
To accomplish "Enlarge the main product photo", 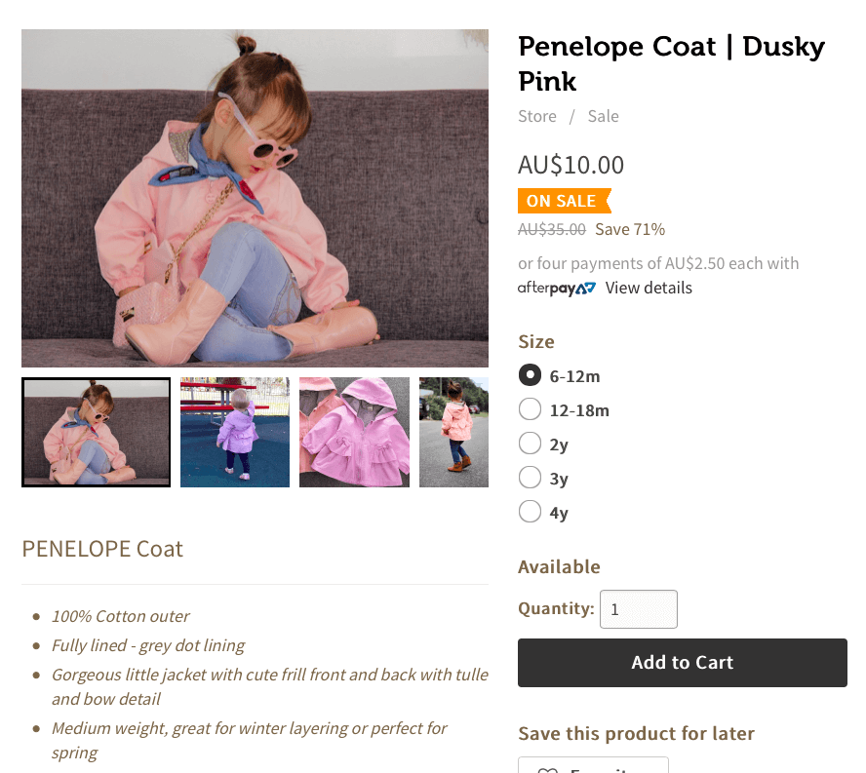I will (x=255, y=198).
